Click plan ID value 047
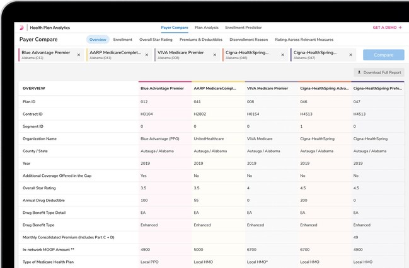Image resolution: width=409 pixels, height=268 pixels. coord(357,101)
